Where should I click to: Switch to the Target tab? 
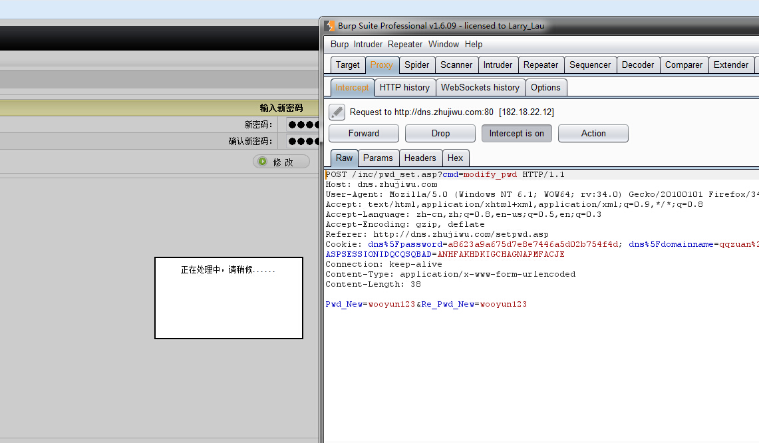coord(347,65)
